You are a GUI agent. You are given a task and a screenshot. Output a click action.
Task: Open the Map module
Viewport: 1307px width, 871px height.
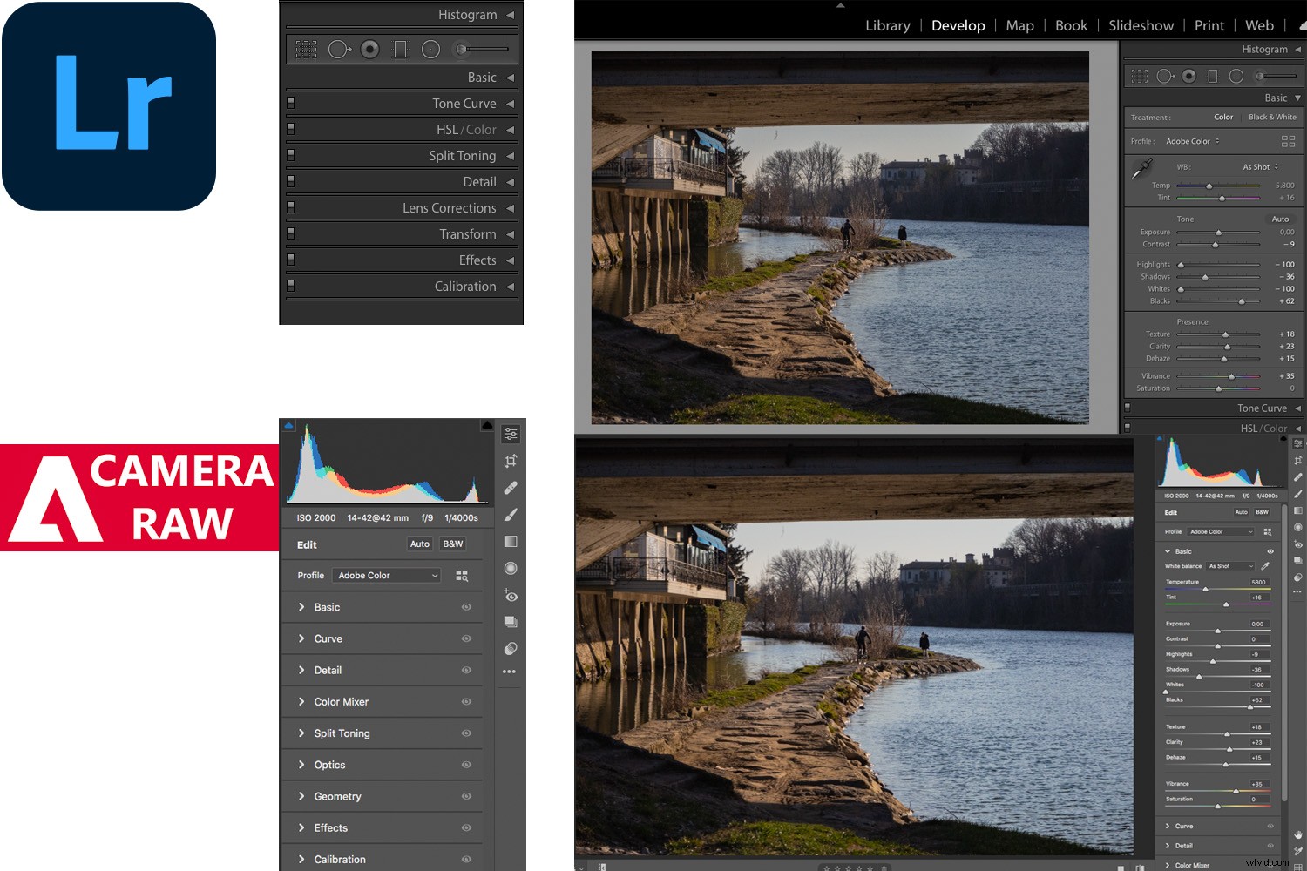point(1019,25)
